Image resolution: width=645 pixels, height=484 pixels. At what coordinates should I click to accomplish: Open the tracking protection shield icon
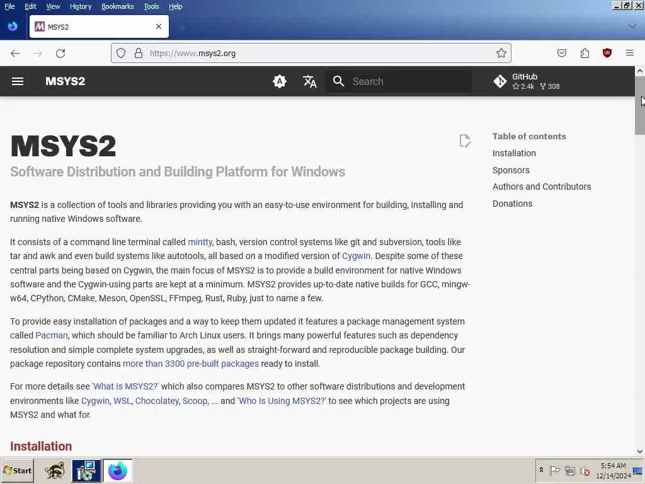[x=120, y=53]
